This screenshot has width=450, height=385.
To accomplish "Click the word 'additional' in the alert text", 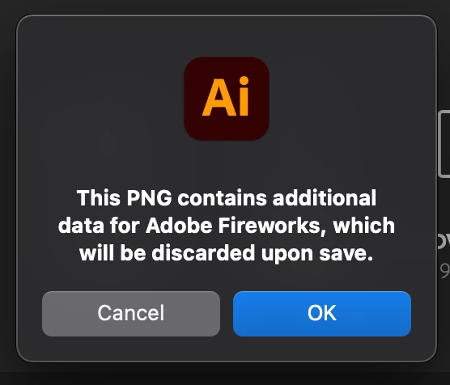I will (325, 197).
